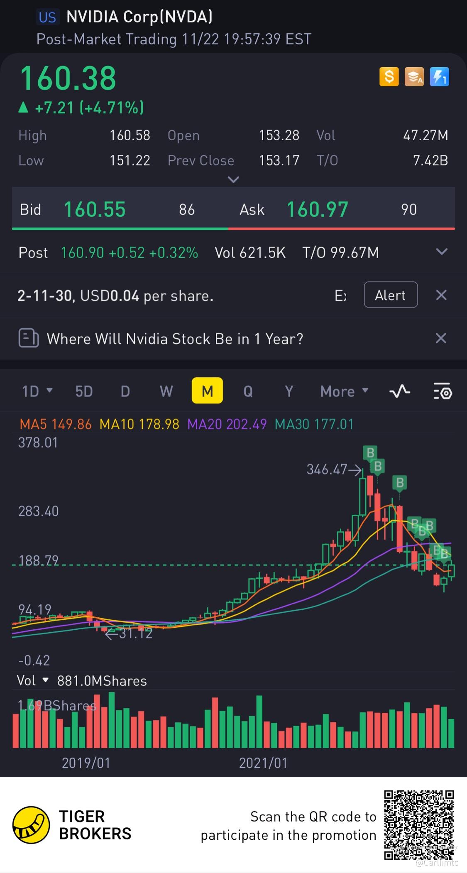Tap the orange stacked layers badge icon
Screen dimensions: 467x873
pyautogui.click(x=414, y=77)
